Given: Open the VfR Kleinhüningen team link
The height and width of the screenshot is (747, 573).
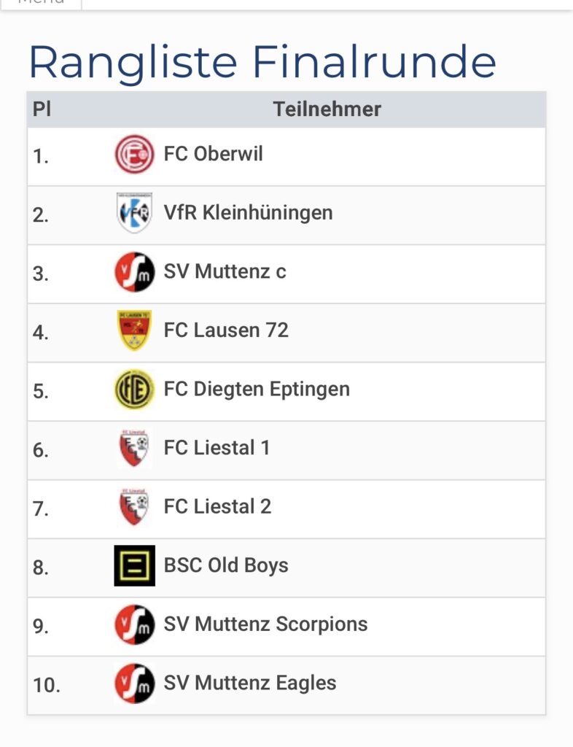Looking at the screenshot, I should pyautogui.click(x=248, y=213).
